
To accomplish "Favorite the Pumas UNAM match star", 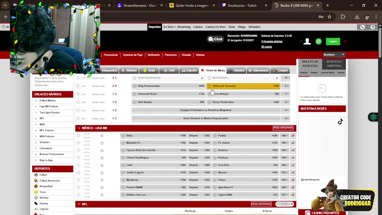I will 78,187.
